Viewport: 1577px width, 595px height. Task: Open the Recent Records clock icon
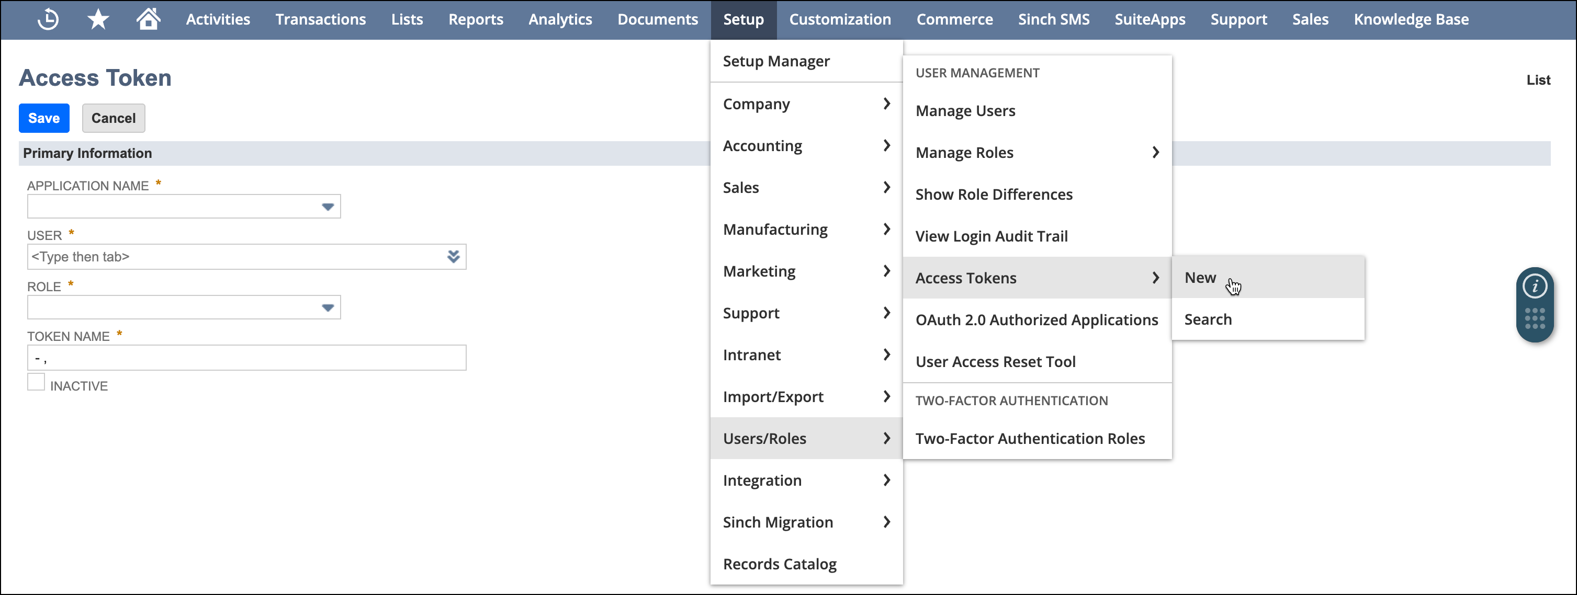[x=48, y=19]
